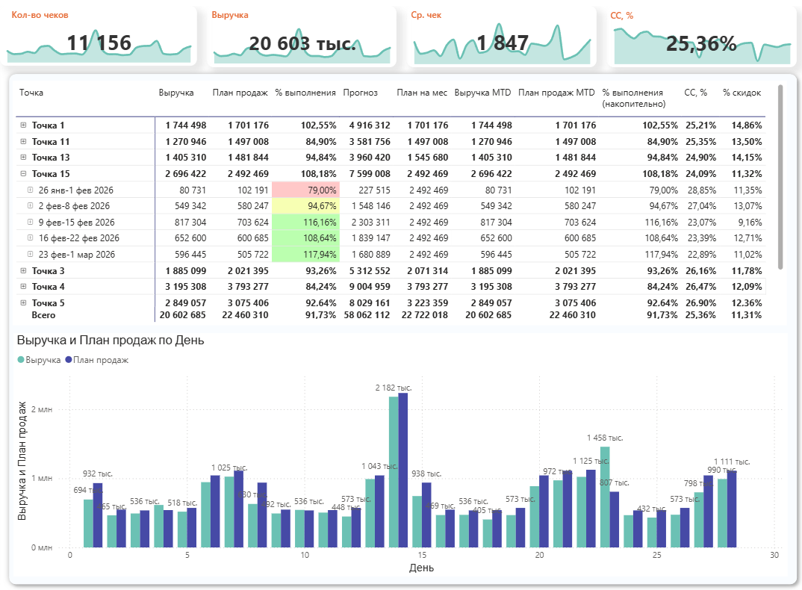Click the plus icon beside Точка 13
Image resolution: width=802 pixels, height=590 pixels.
23,158
